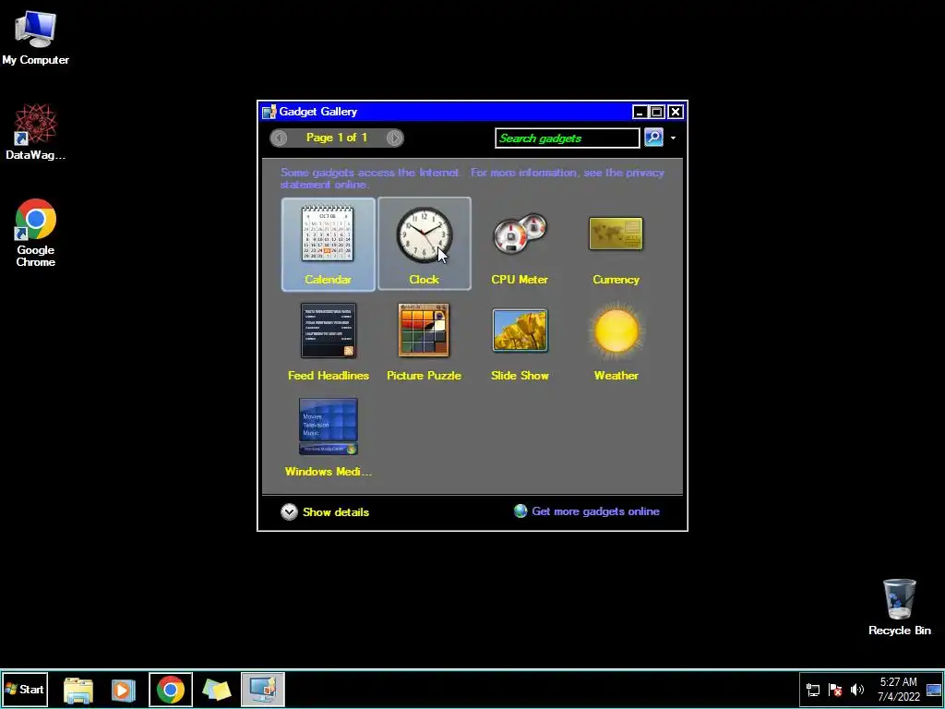Select the Recycle Bin desktop icon
945x709 pixels.
click(899, 607)
